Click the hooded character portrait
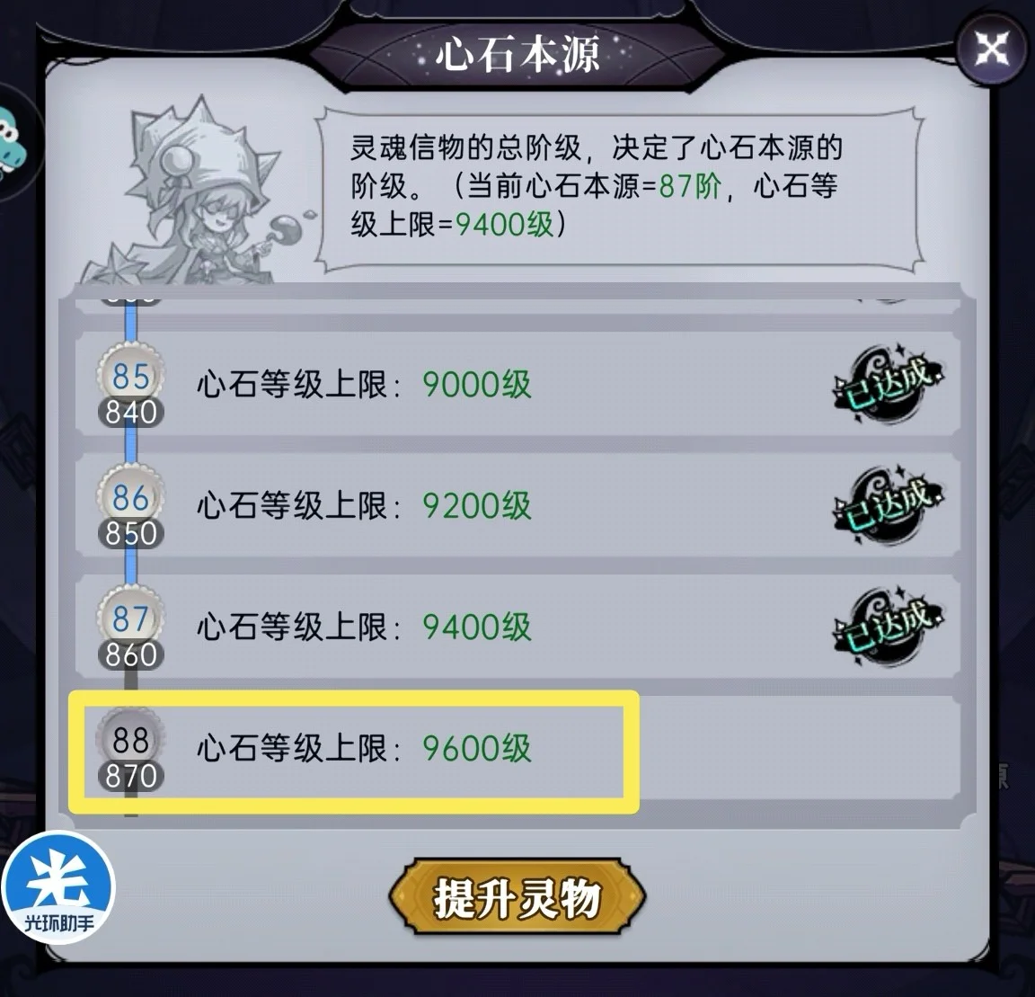The width and height of the screenshot is (1035, 997). pyautogui.click(x=198, y=193)
